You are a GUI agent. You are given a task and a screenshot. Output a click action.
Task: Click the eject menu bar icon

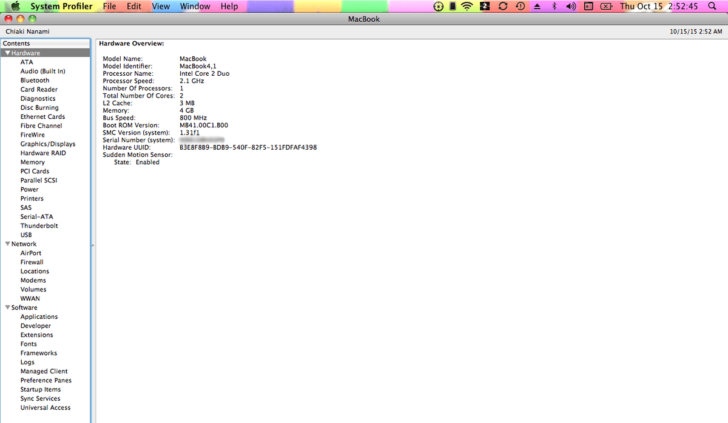[537, 6]
